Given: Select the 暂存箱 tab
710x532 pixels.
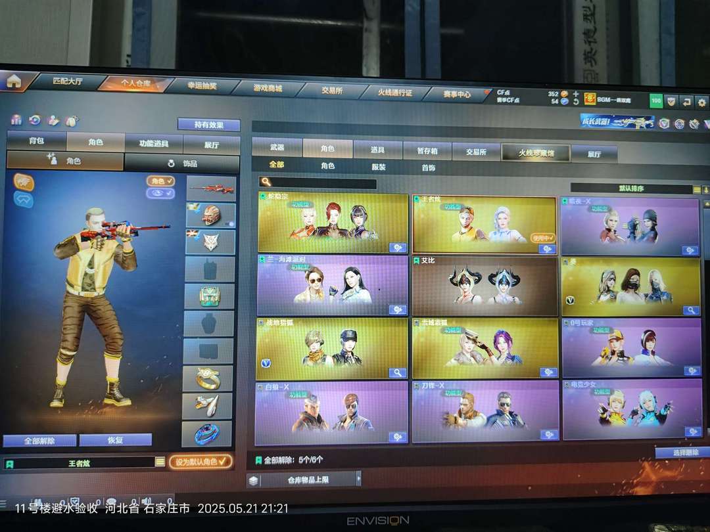Looking at the screenshot, I should pyautogui.click(x=427, y=151).
